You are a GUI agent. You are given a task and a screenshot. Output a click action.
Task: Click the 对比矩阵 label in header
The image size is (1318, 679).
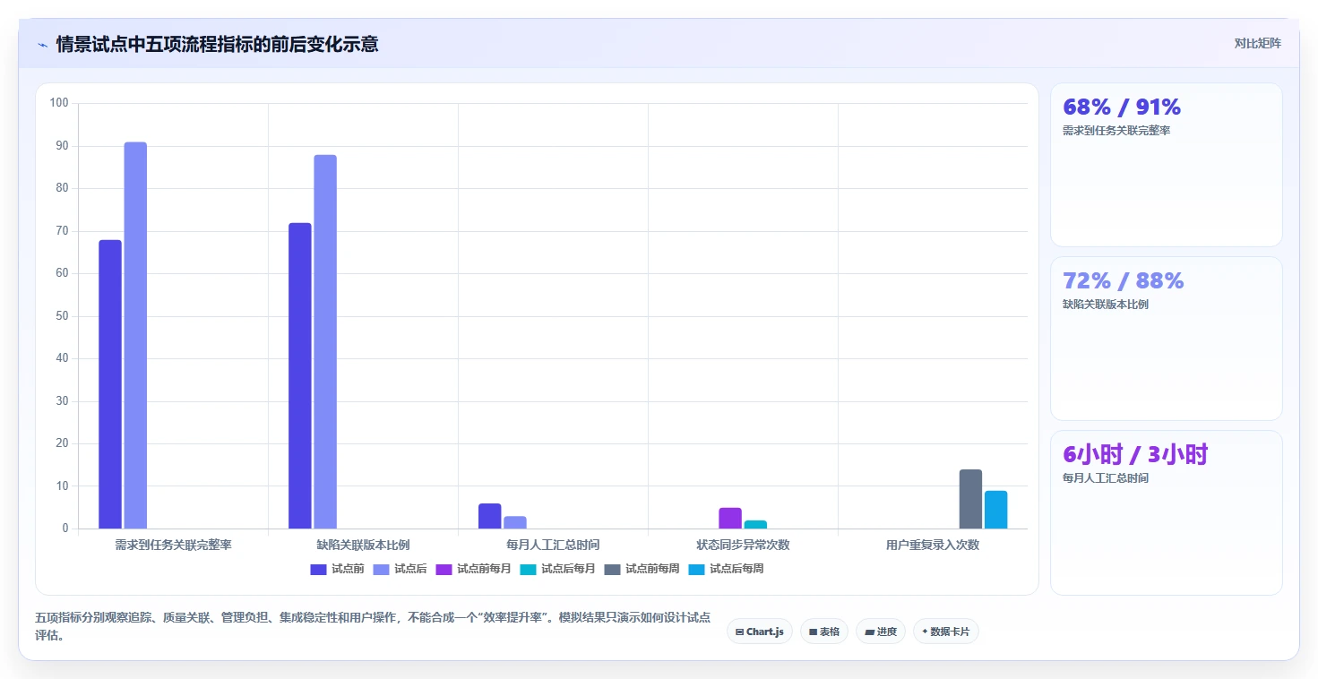click(x=1257, y=43)
